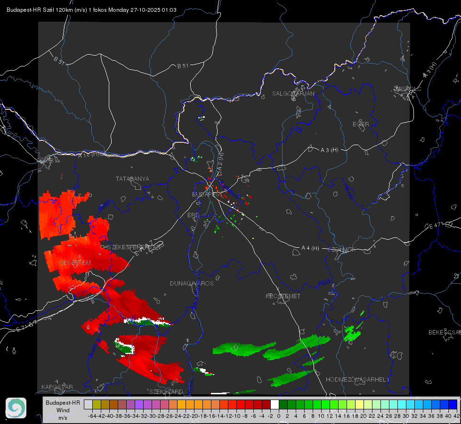Viewport: 461px width, 424px height.
Task: Click the MISKOLC city label
Action: (408, 89)
